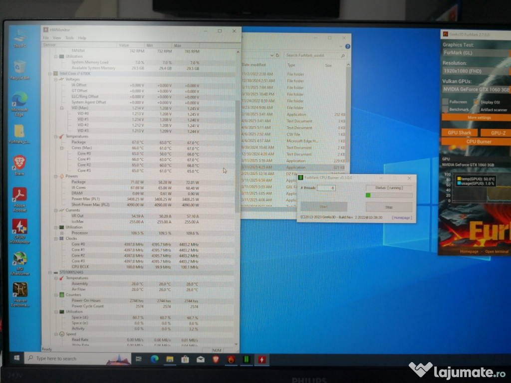
Task: Launch Microsoft Edge from the desktop
Action: pos(19,104)
